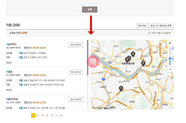Open the 관리지점 button

coord(142,25)
